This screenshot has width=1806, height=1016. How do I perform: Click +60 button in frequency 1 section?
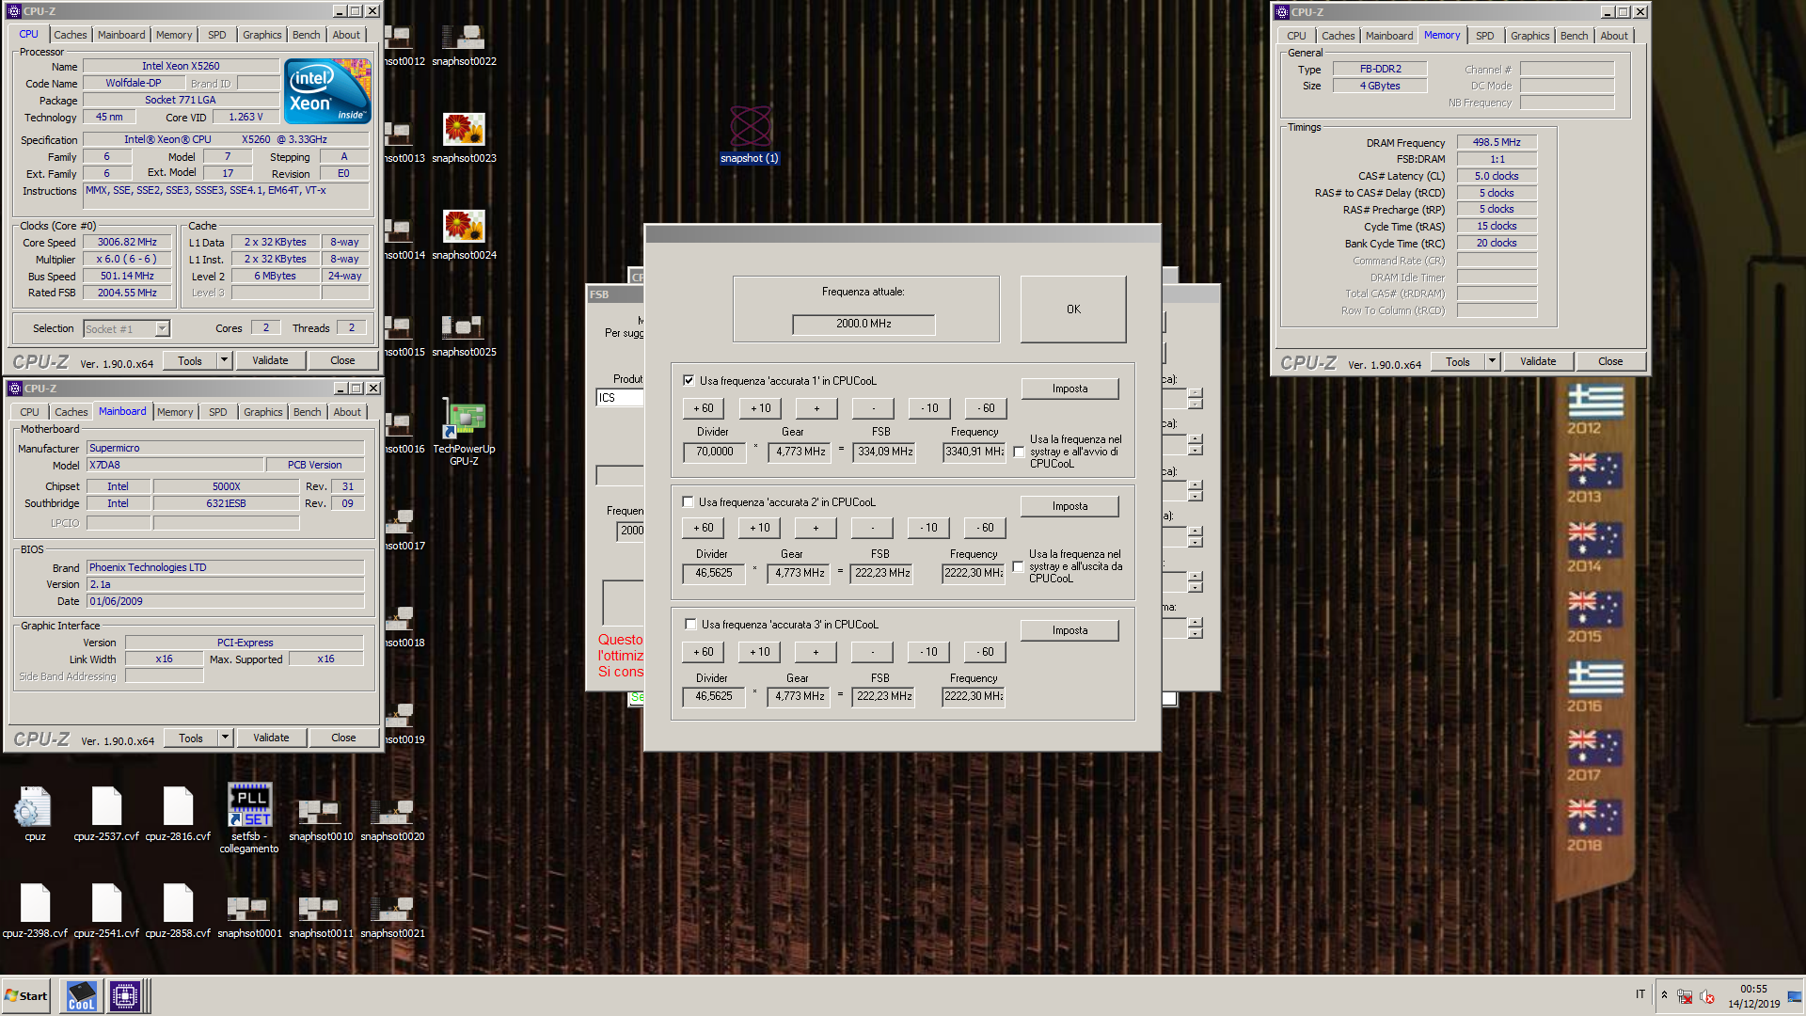704,408
